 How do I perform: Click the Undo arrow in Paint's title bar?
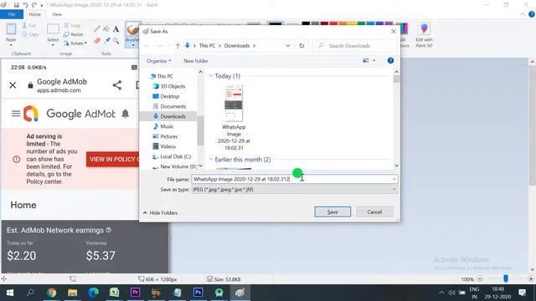[25, 5]
